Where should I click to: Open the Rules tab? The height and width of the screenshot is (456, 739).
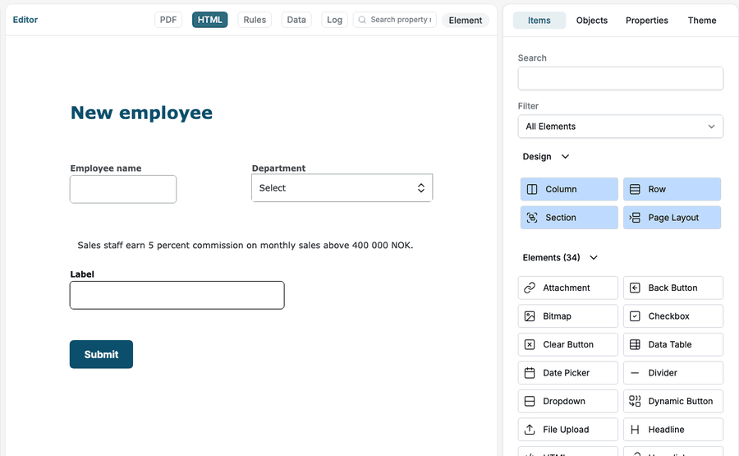pos(255,20)
